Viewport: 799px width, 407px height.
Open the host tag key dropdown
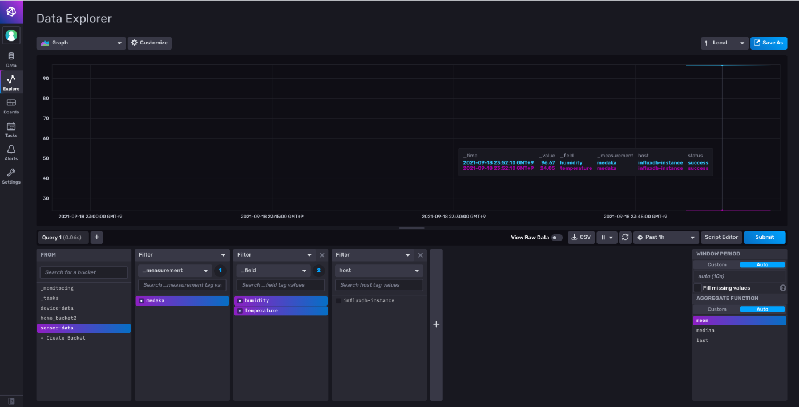(379, 271)
